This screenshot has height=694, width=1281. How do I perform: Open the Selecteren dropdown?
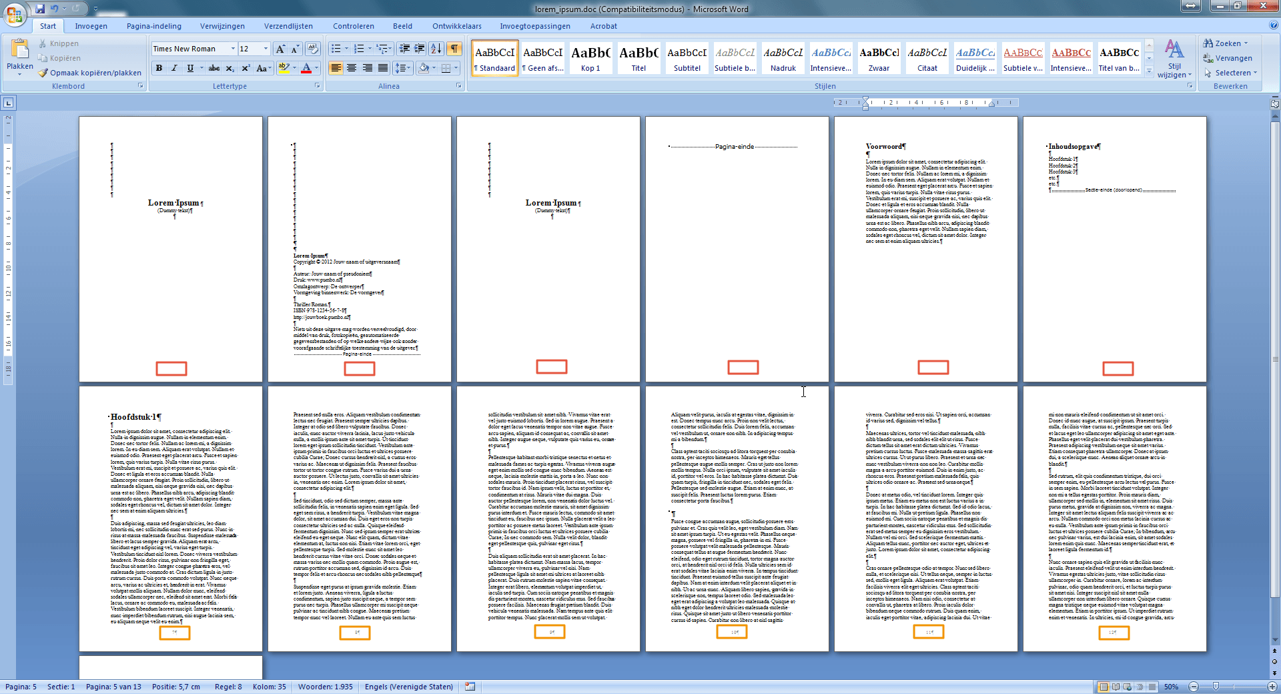click(1232, 73)
